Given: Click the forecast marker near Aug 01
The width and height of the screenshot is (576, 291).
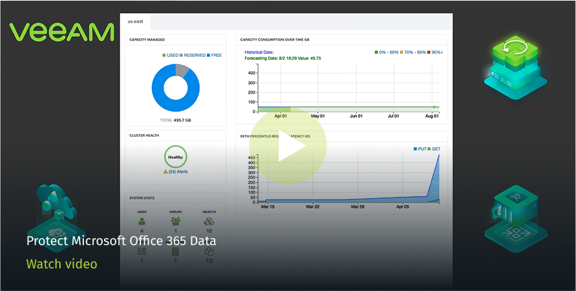Looking at the screenshot, I should tap(434, 107).
